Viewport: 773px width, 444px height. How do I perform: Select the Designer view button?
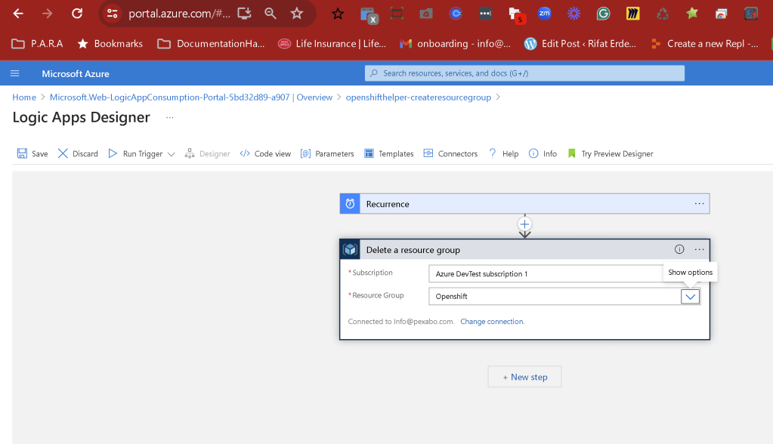click(208, 154)
